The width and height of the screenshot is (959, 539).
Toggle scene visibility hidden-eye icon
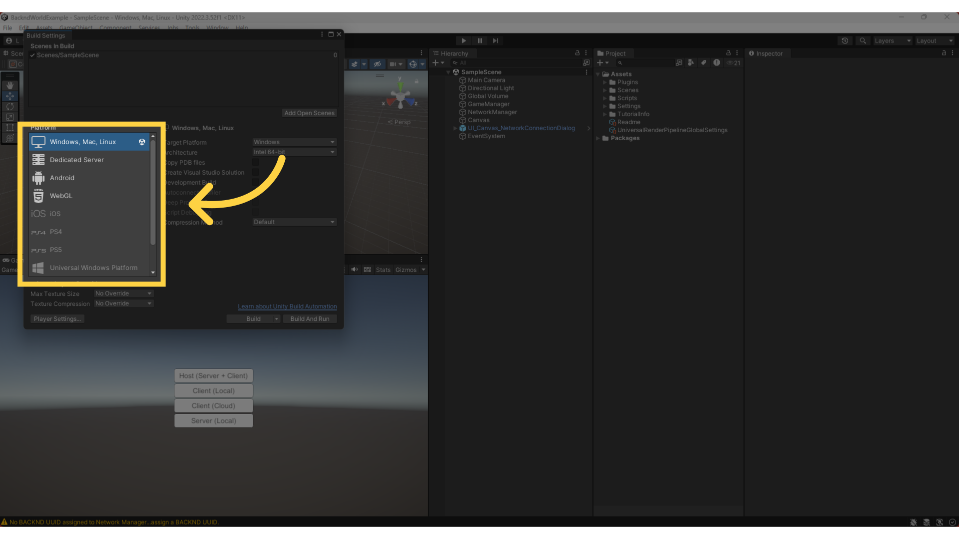tap(378, 64)
